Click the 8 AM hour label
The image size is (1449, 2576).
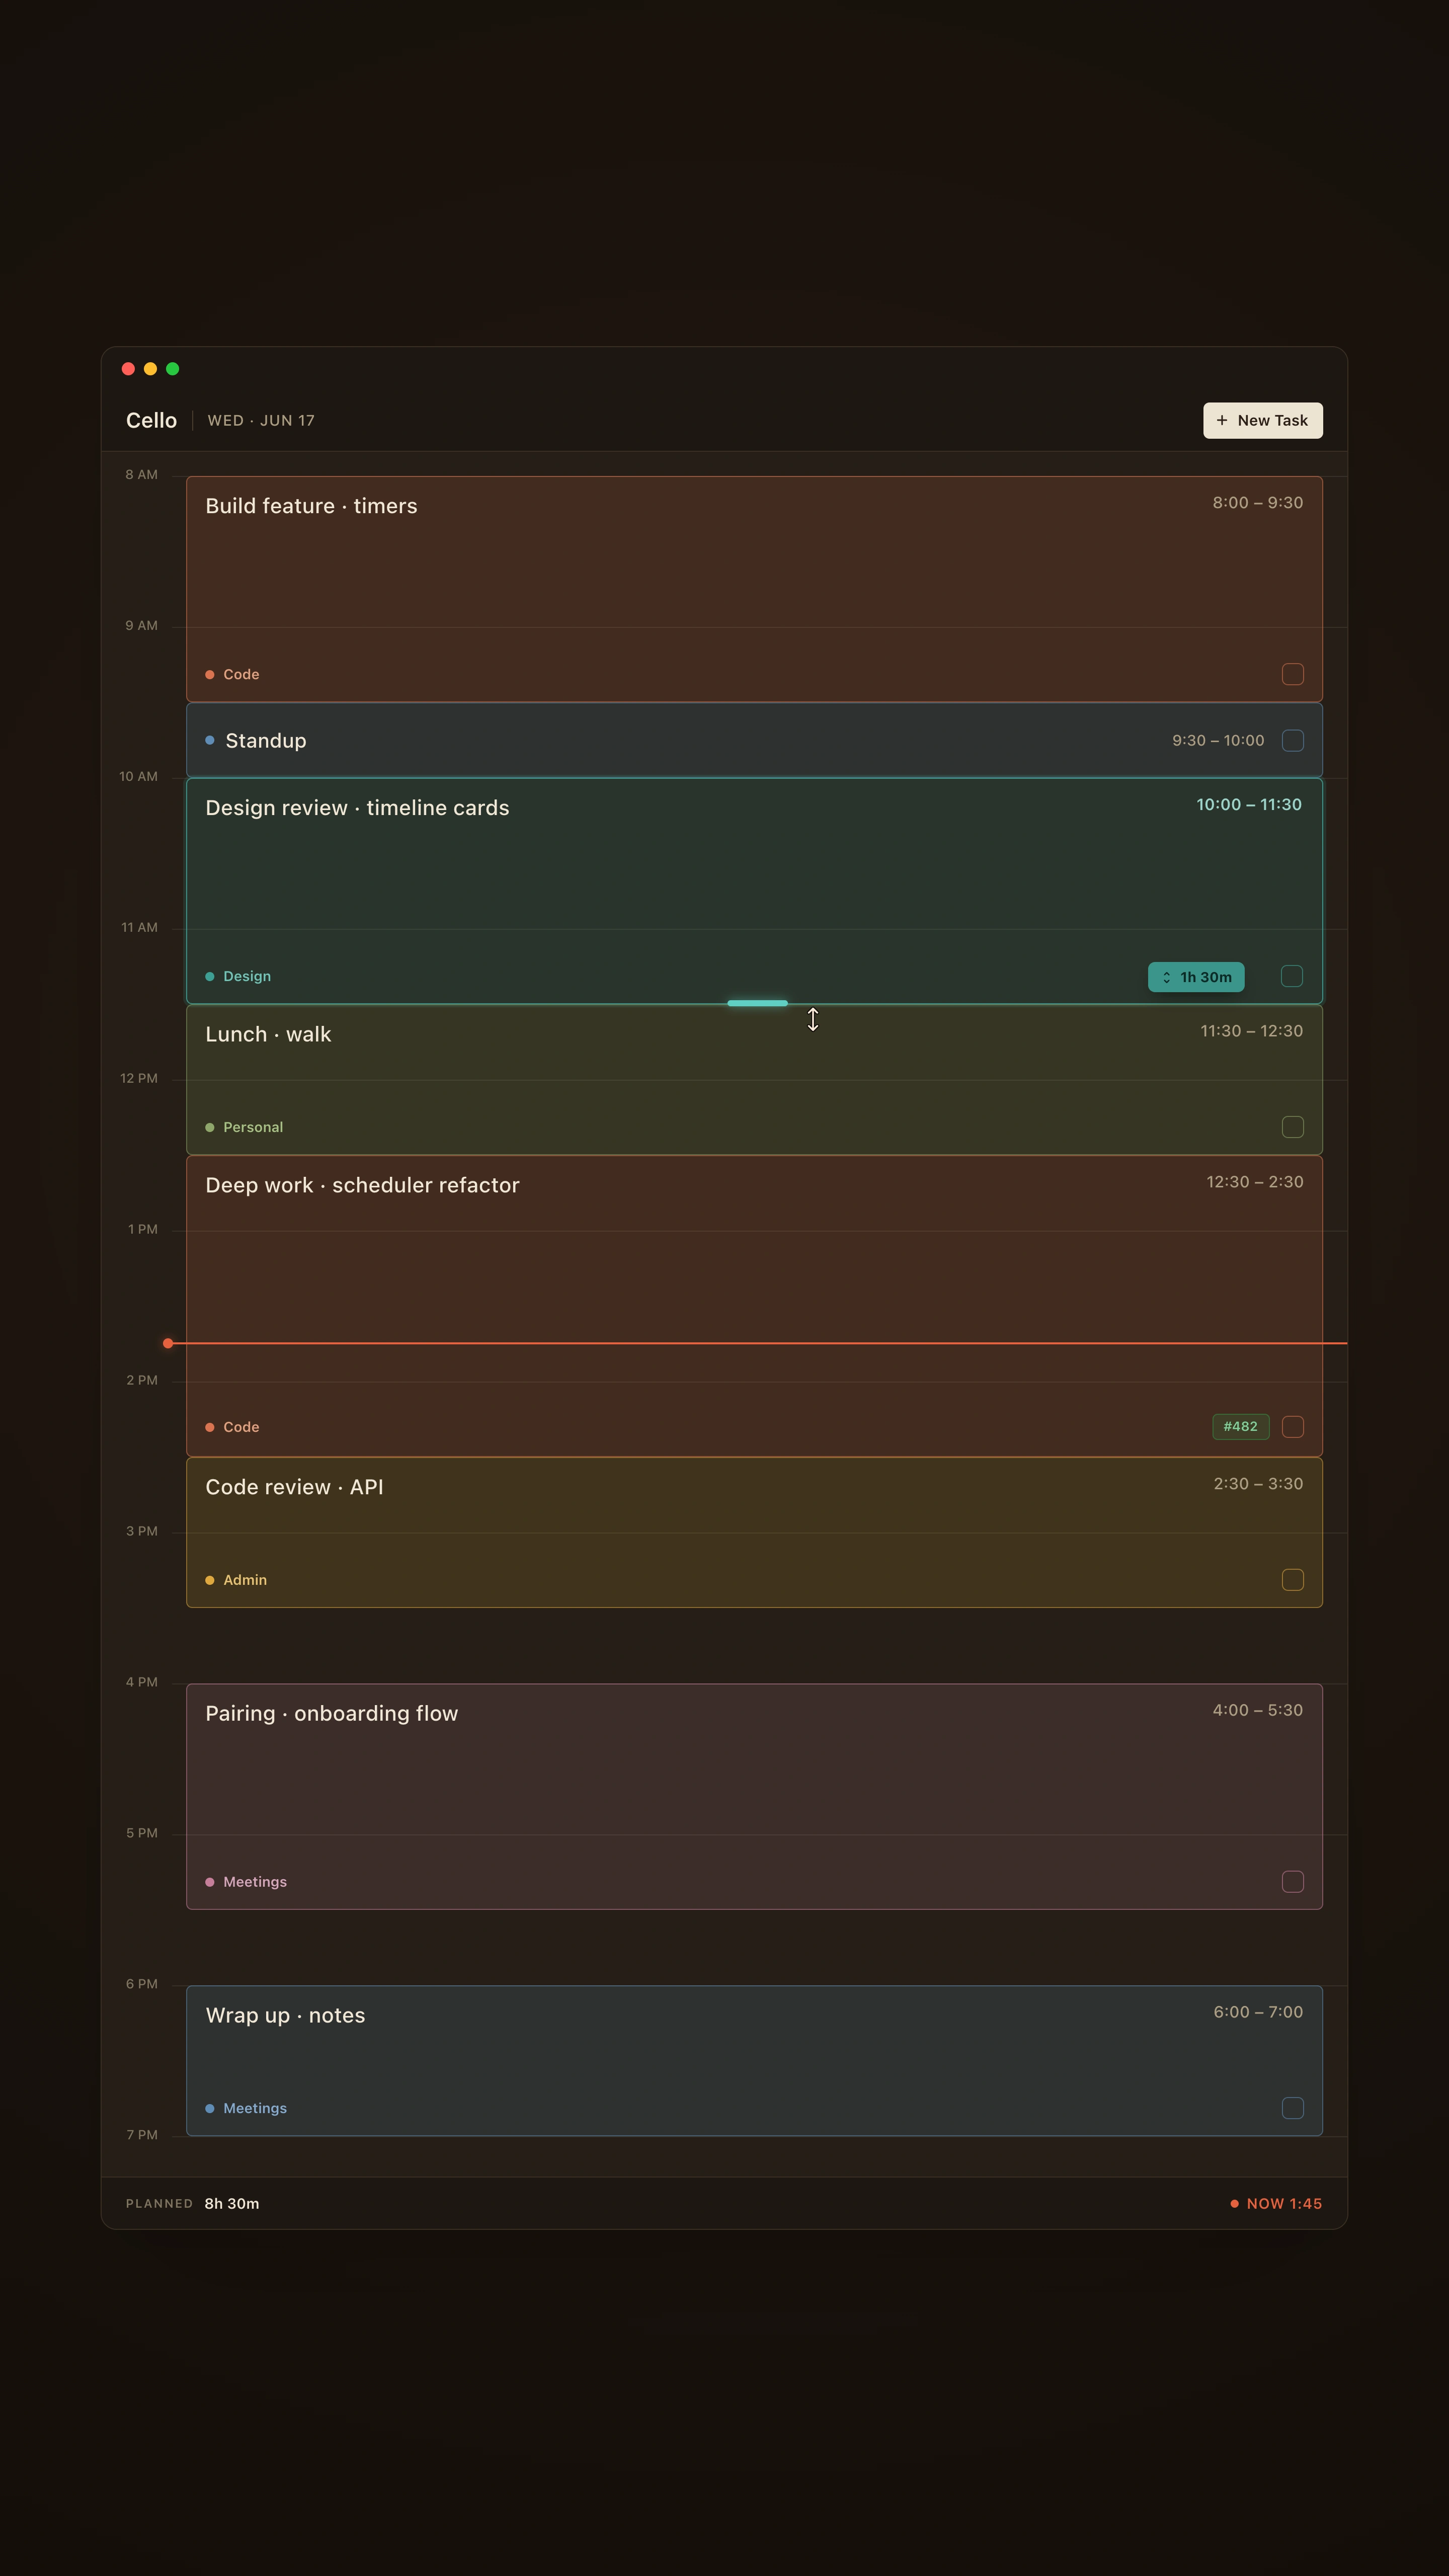pos(141,474)
